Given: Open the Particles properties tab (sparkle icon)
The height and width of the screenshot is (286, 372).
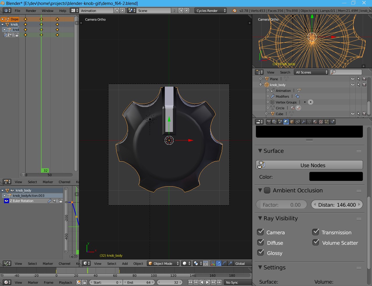Looking at the screenshot, I should tap(327, 122).
